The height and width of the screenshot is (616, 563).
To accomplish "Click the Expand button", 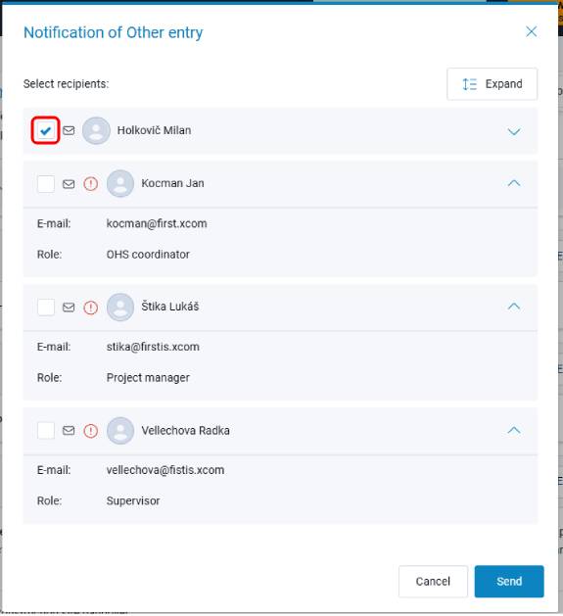I will click(x=492, y=84).
